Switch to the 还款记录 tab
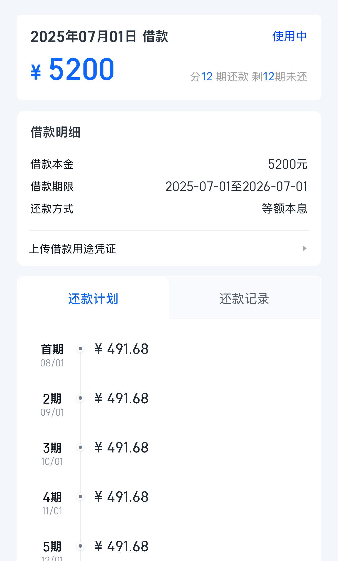338x561 pixels. click(245, 298)
